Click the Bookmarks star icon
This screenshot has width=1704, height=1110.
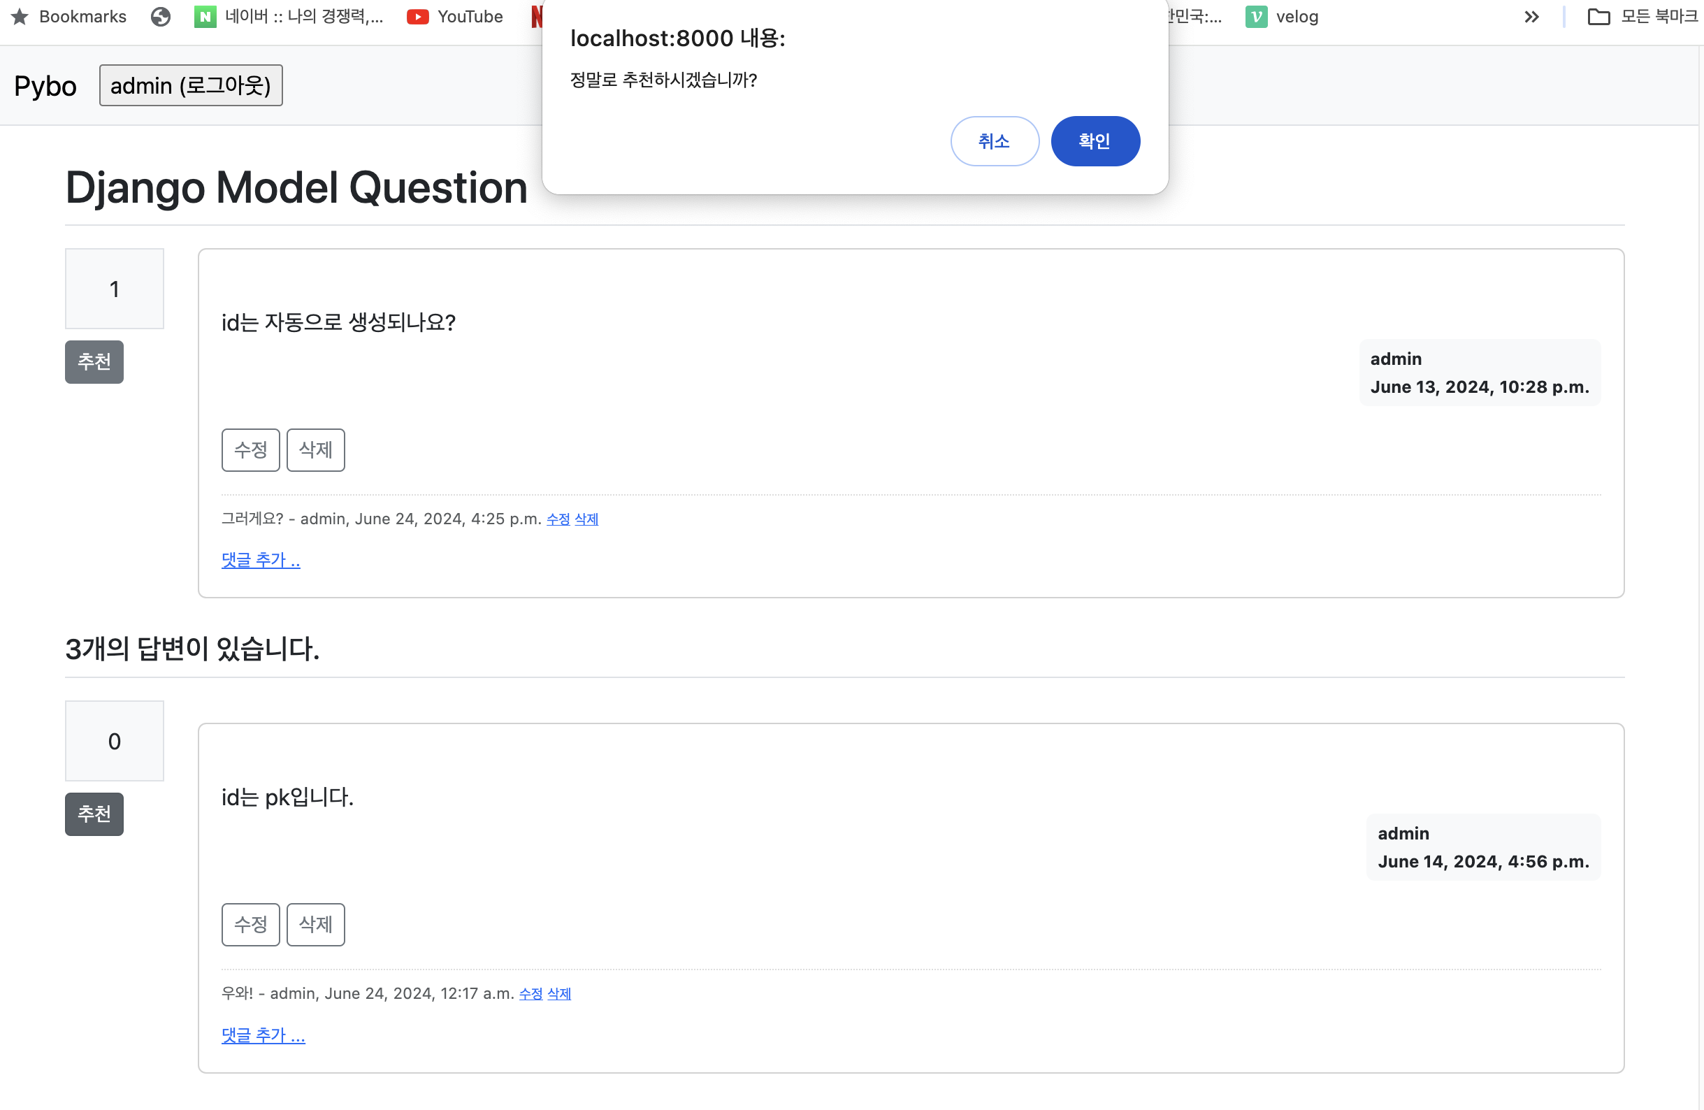click(20, 17)
